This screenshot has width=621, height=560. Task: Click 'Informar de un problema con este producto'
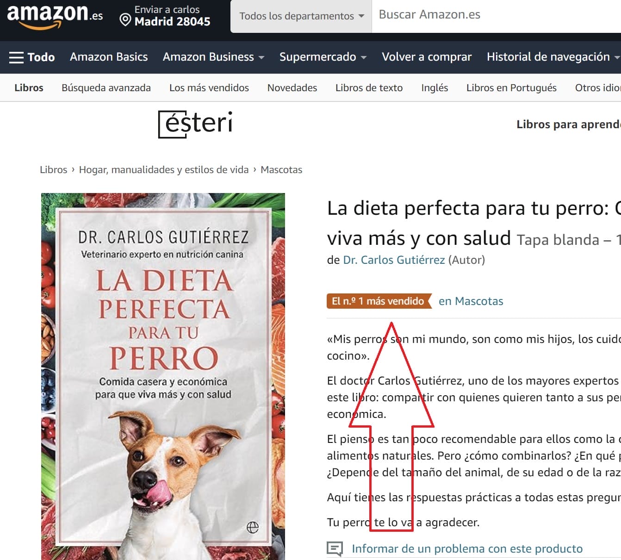(467, 549)
